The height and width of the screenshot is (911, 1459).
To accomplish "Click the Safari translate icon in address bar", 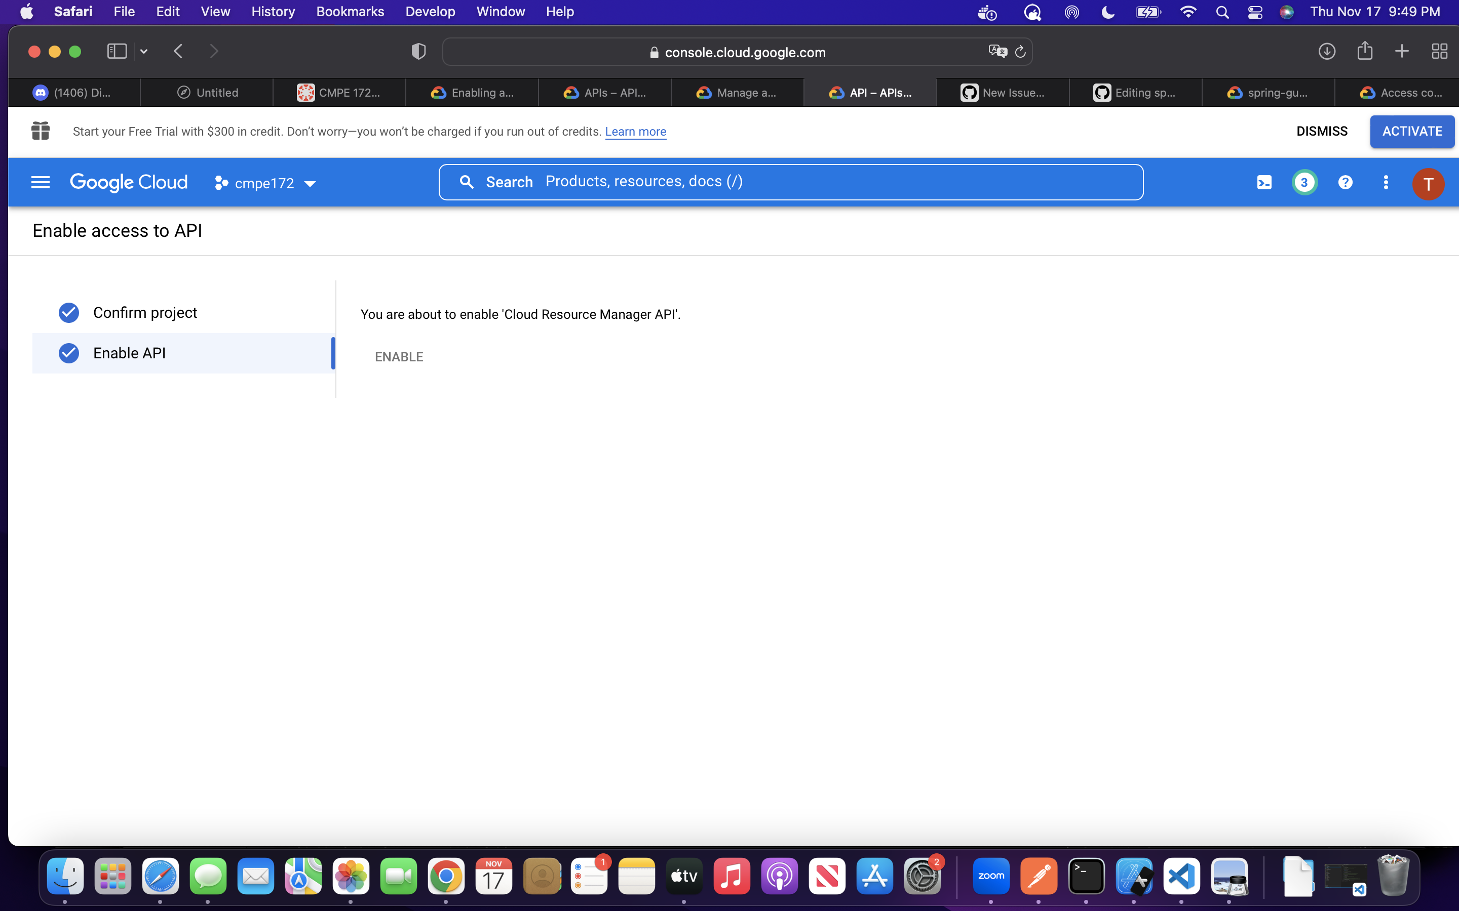I will pos(997,52).
